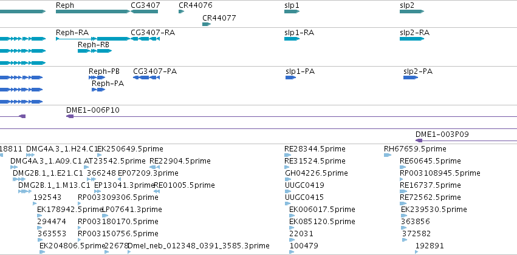This screenshot has width=517, height=255.
Task: Open the RE28344.5prime EST label
Action: pyautogui.click(x=315, y=149)
